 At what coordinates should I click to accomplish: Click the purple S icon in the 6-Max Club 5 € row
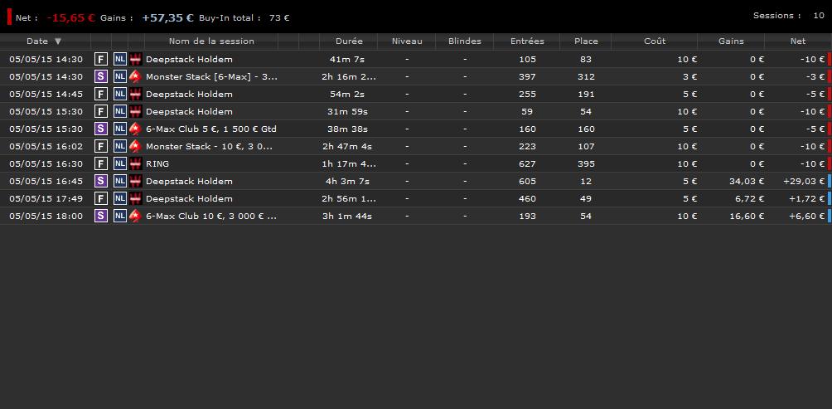click(x=101, y=129)
